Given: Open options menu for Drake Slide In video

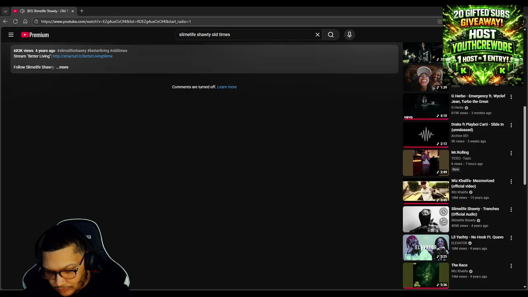Looking at the screenshot, I should [511, 125].
